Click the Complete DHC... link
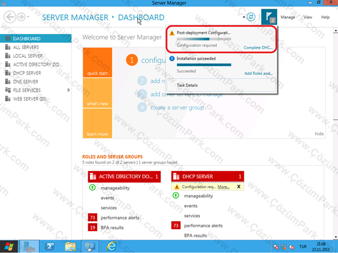 [258, 47]
